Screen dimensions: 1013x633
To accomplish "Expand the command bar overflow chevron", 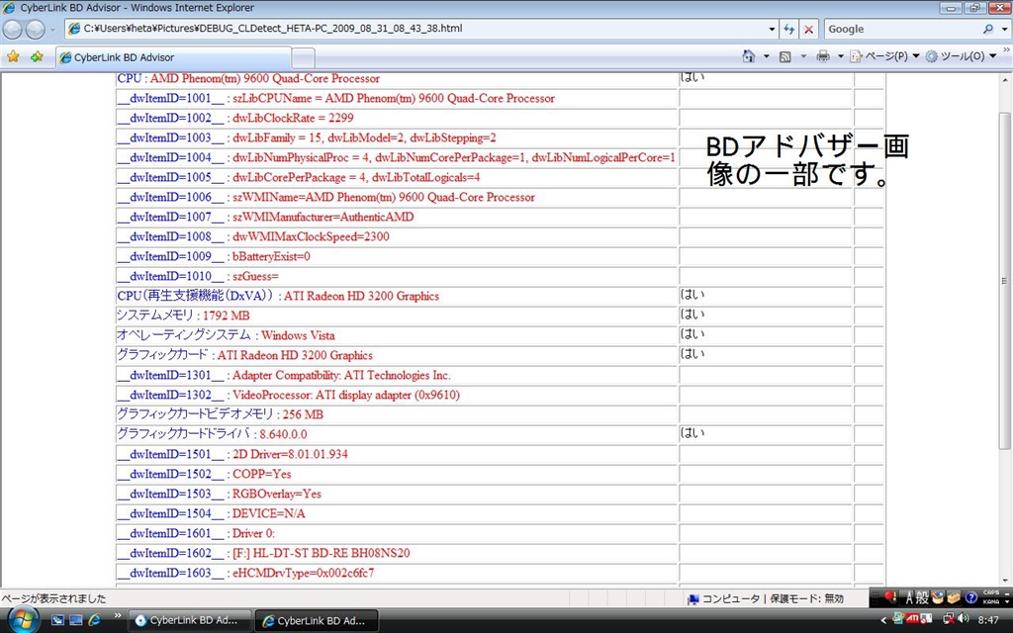I will [1006, 49].
